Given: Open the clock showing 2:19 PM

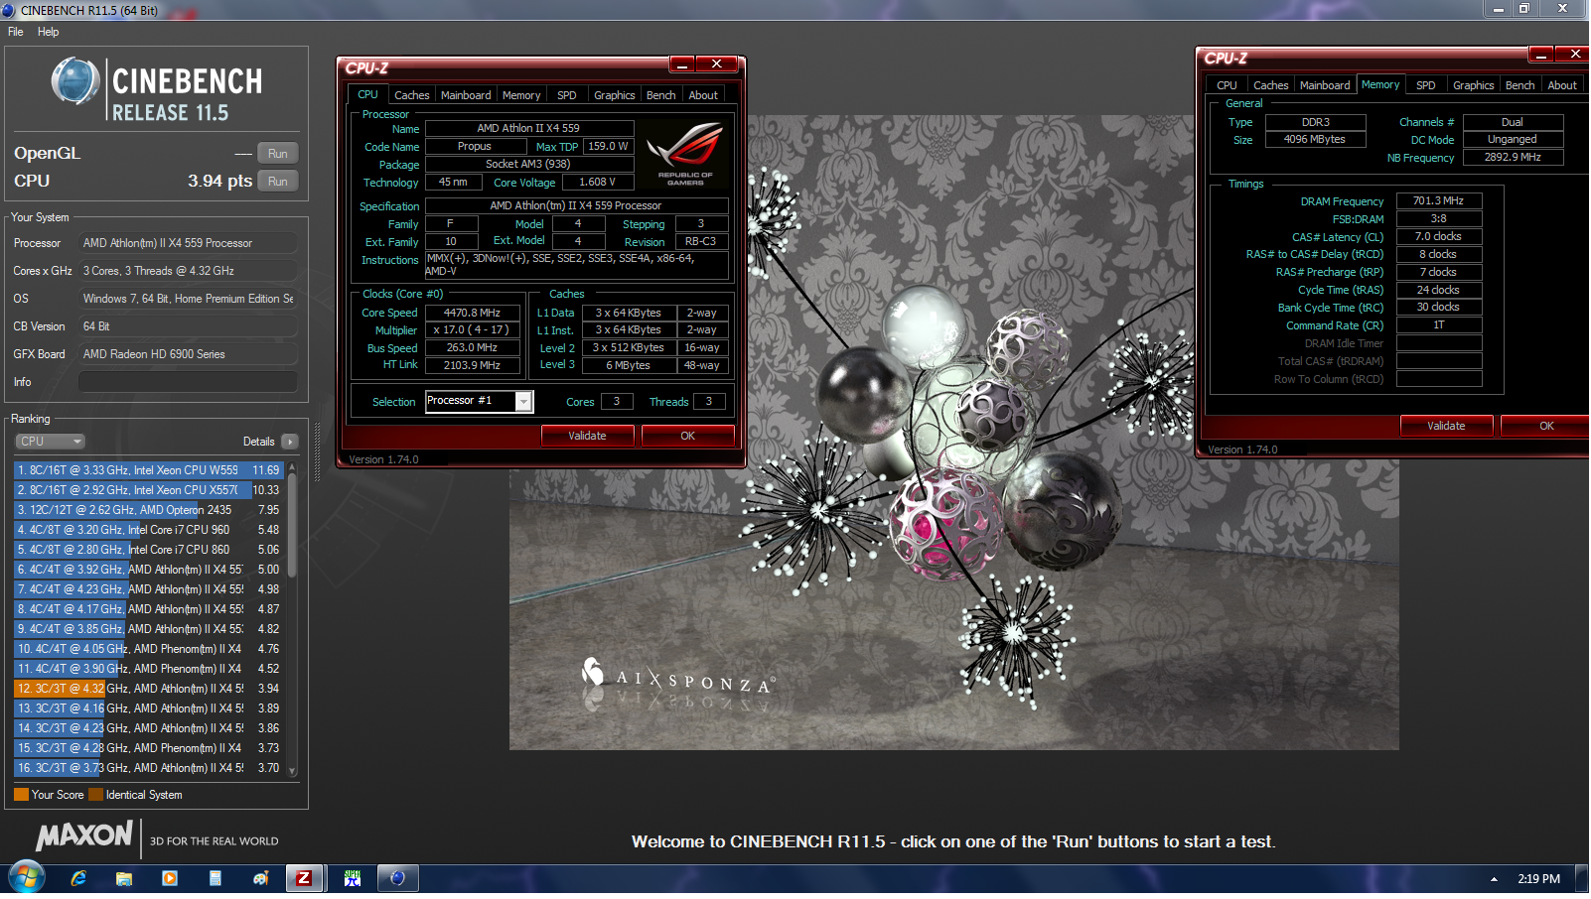Looking at the screenshot, I should (1538, 879).
